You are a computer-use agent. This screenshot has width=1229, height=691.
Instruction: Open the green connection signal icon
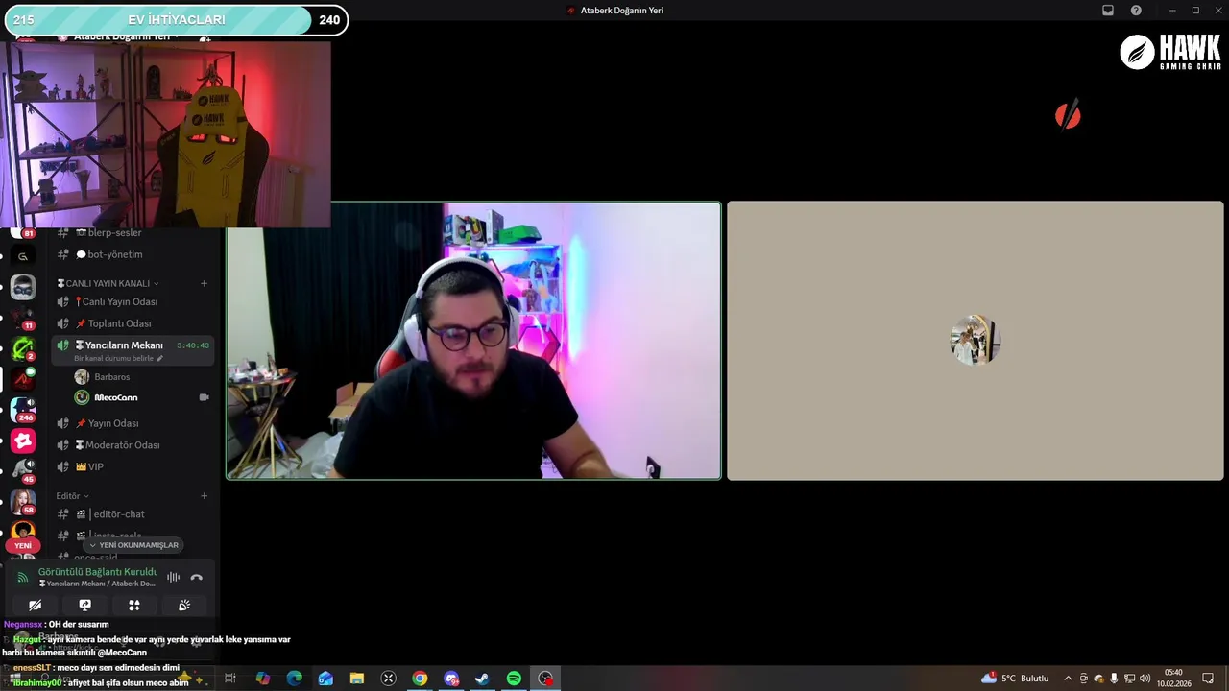click(23, 577)
